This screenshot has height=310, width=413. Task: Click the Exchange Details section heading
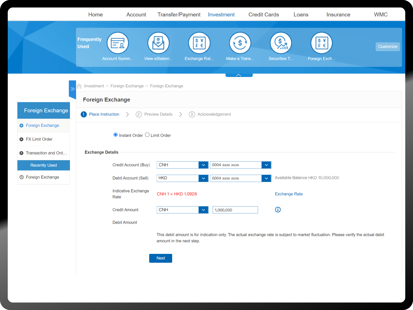(101, 152)
